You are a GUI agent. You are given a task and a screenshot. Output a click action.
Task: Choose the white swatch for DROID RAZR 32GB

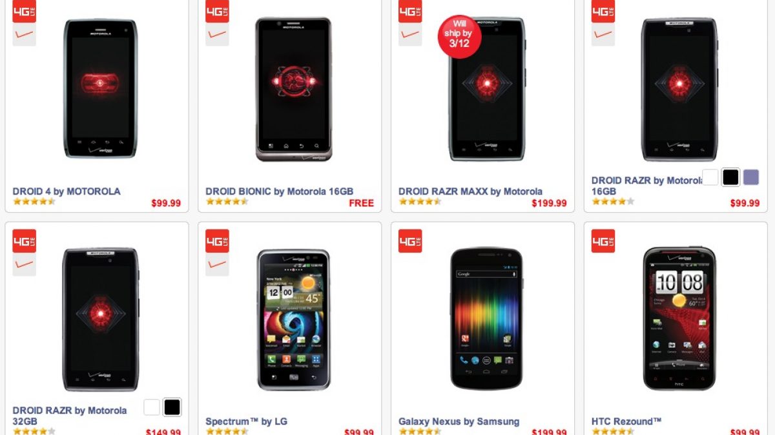pos(152,407)
